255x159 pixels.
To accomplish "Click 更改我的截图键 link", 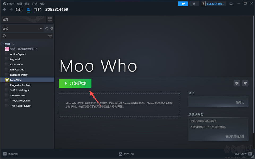I will click(x=235, y=136).
